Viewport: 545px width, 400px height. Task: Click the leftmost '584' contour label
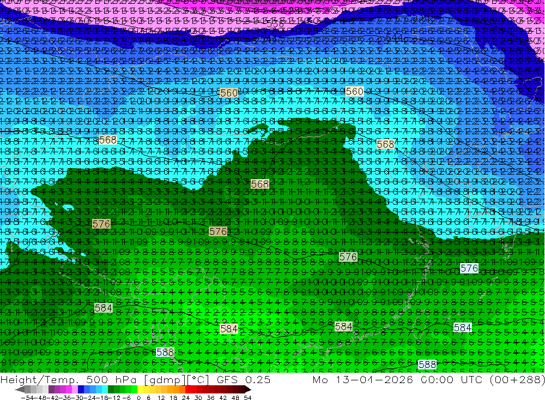point(104,308)
